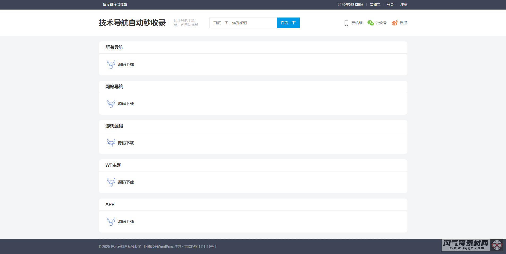Open 手机版 mobile version link
The height and width of the screenshot is (254, 506).
coord(357,23)
